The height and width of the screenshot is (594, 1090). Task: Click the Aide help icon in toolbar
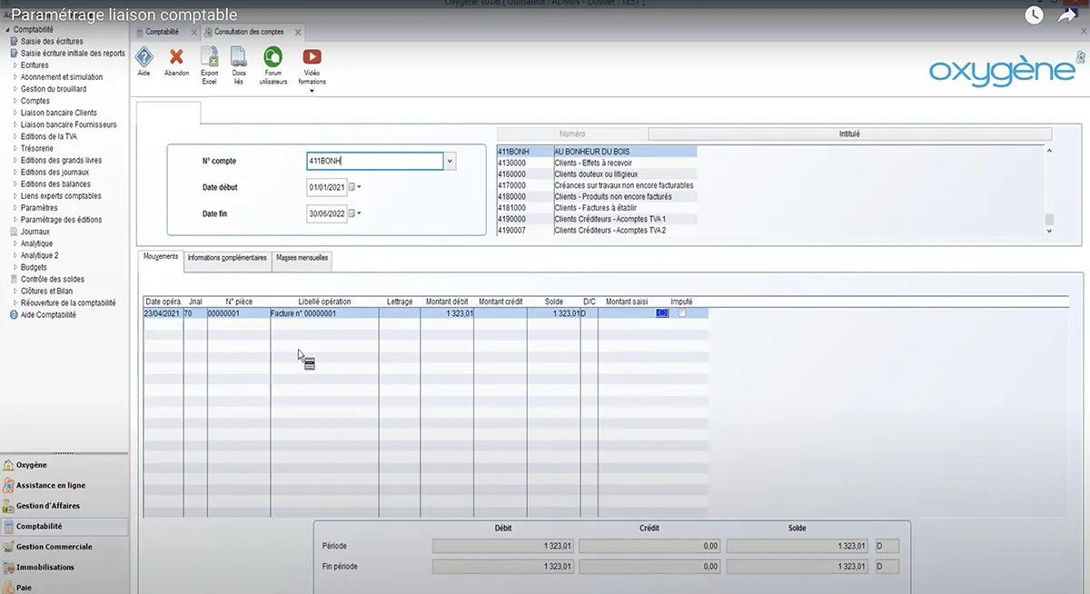coord(144,58)
